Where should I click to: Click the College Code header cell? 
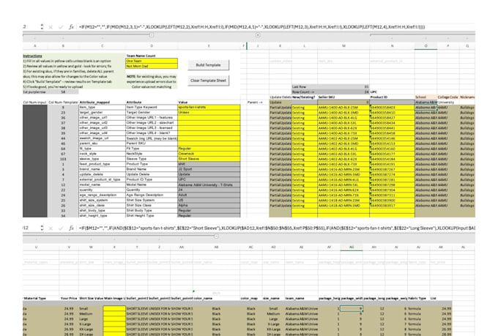pyautogui.click(x=448, y=97)
